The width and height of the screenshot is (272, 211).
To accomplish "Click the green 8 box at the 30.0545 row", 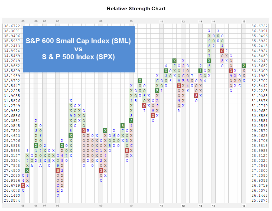I will (123, 126).
